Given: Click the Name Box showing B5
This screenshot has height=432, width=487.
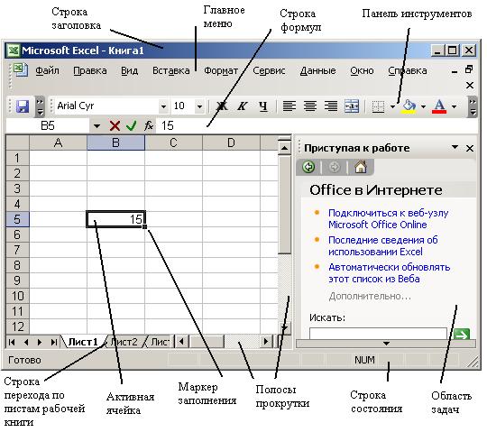Looking at the screenshot, I should coord(48,125).
